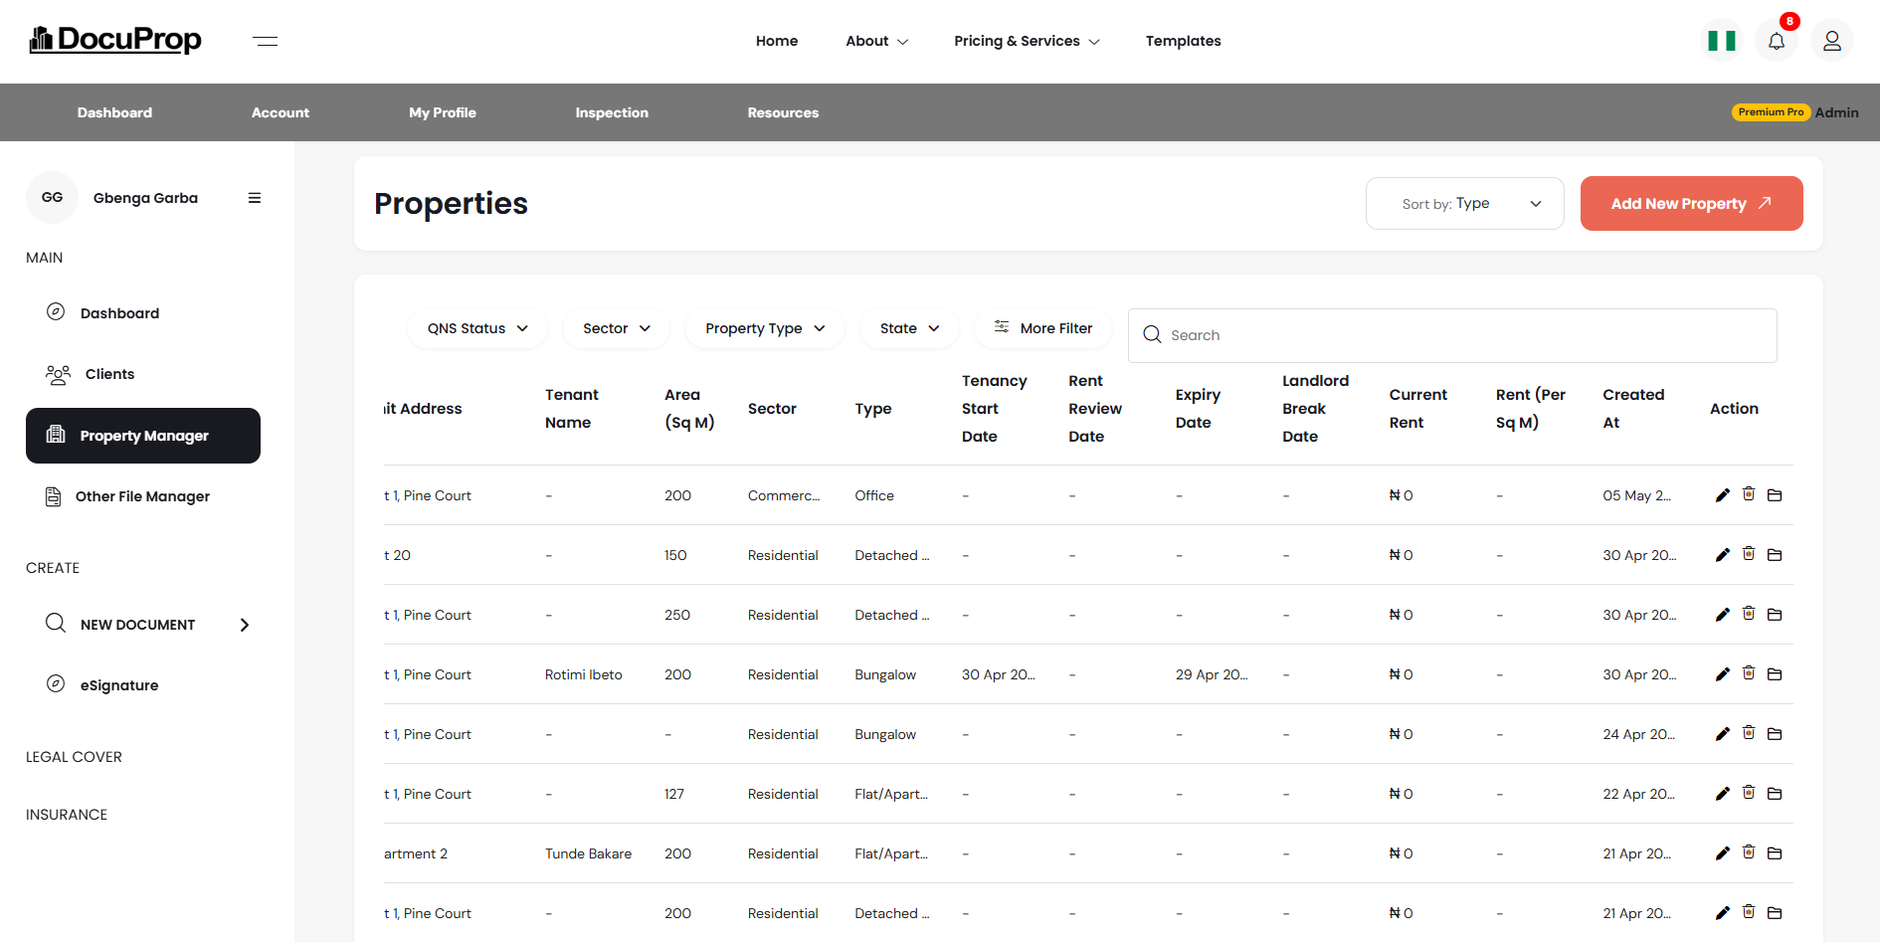Screen dimensions: 1880x942
Task: Open the INSURANCE section
Action: tap(67, 815)
